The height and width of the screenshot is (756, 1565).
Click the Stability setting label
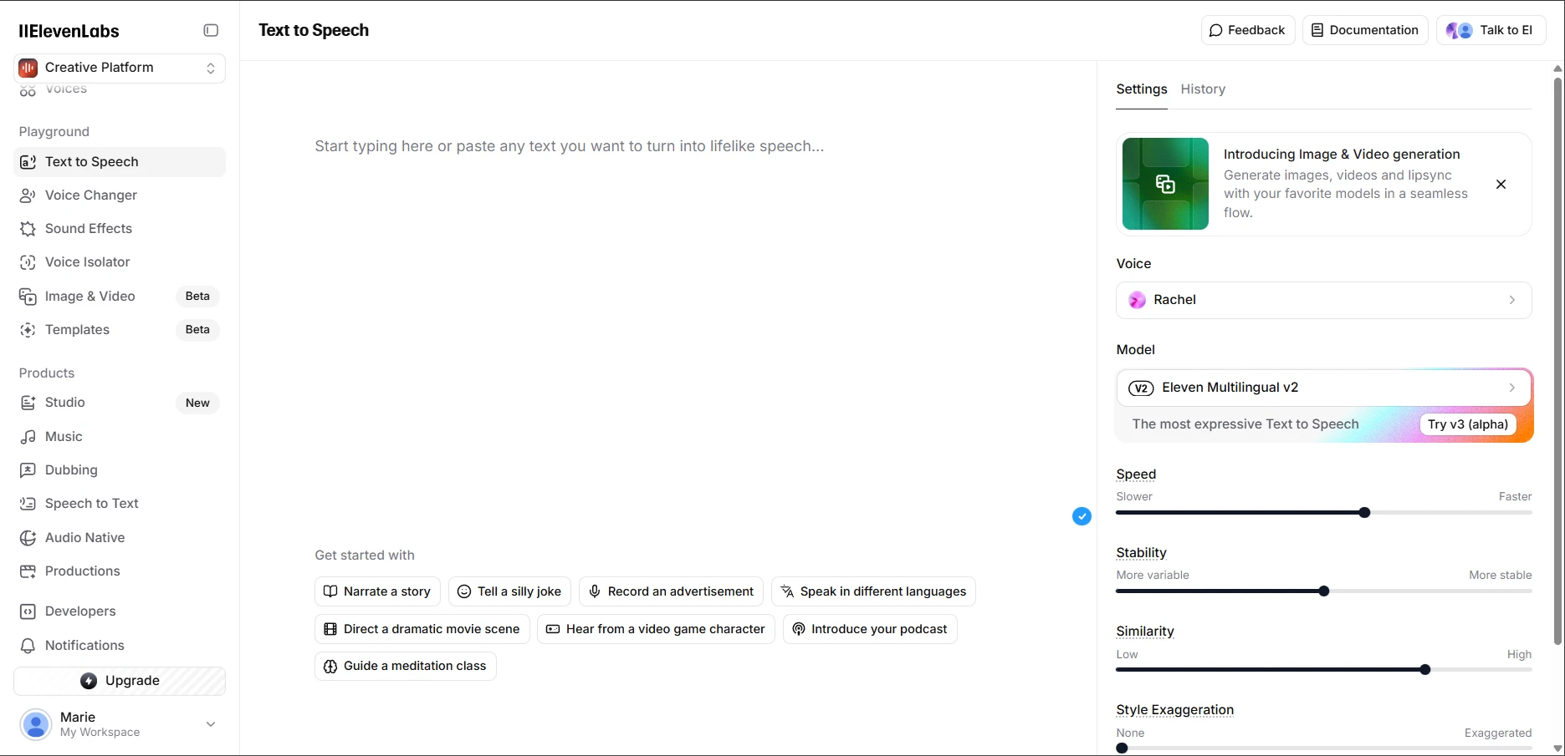click(1141, 553)
